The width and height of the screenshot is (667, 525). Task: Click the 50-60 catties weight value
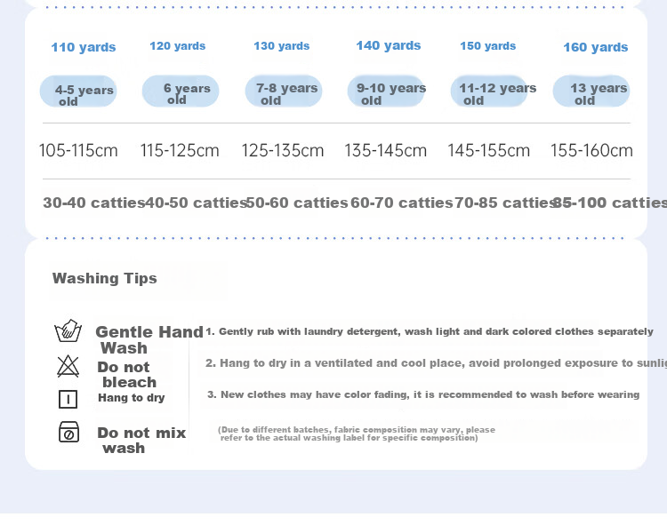tap(297, 203)
